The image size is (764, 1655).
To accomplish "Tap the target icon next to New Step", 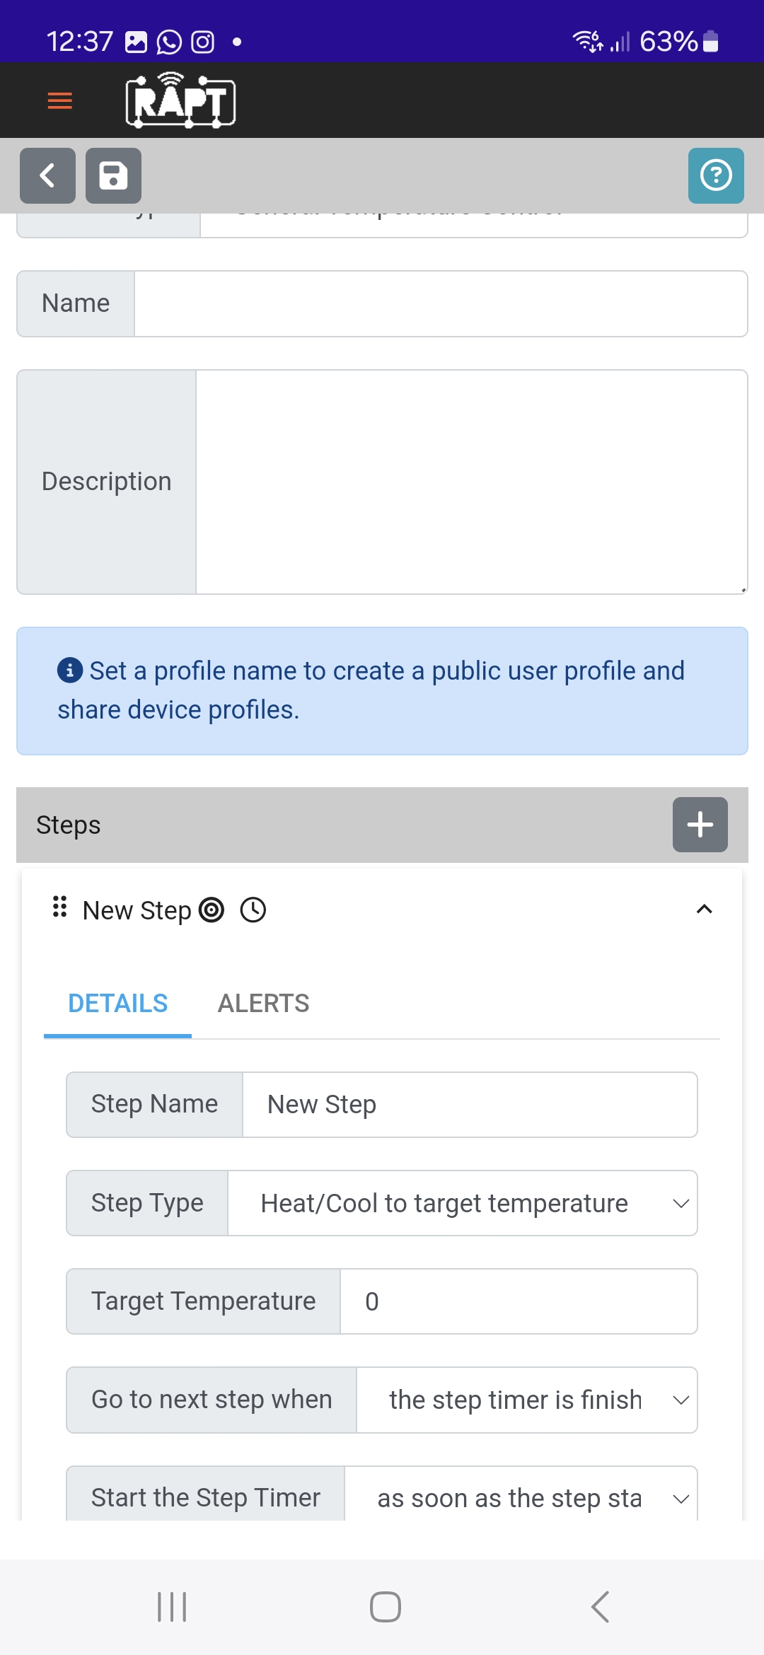I will tap(212, 910).
